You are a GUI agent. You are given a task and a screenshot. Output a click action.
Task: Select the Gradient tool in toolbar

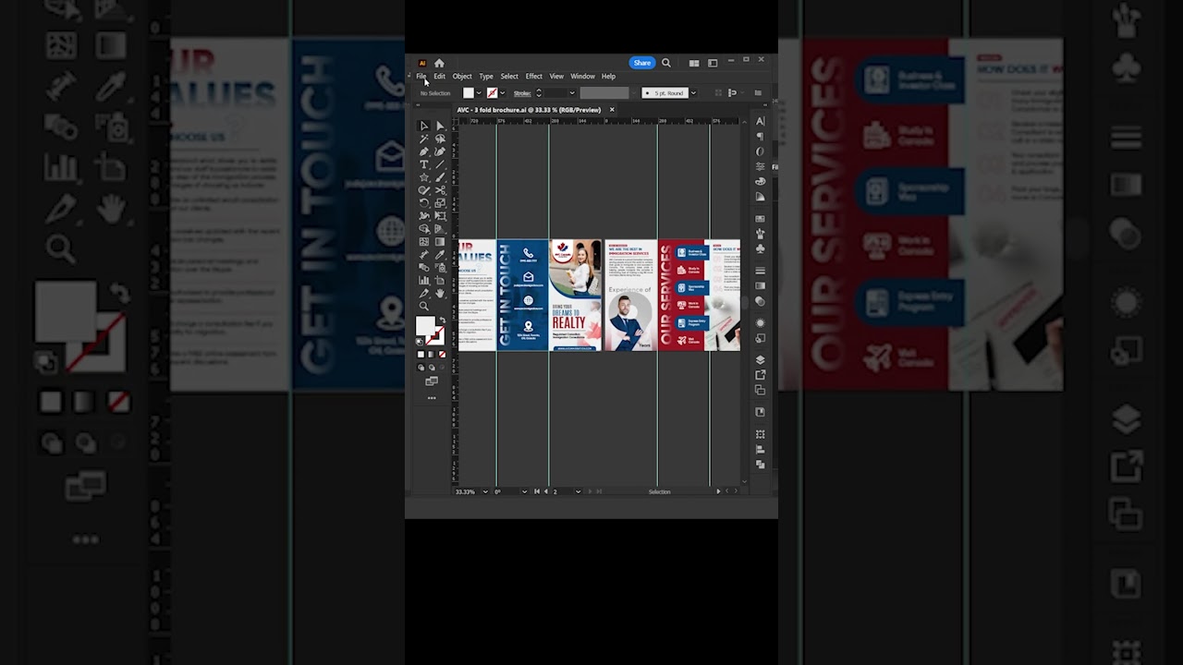click(x=440, y=242)
